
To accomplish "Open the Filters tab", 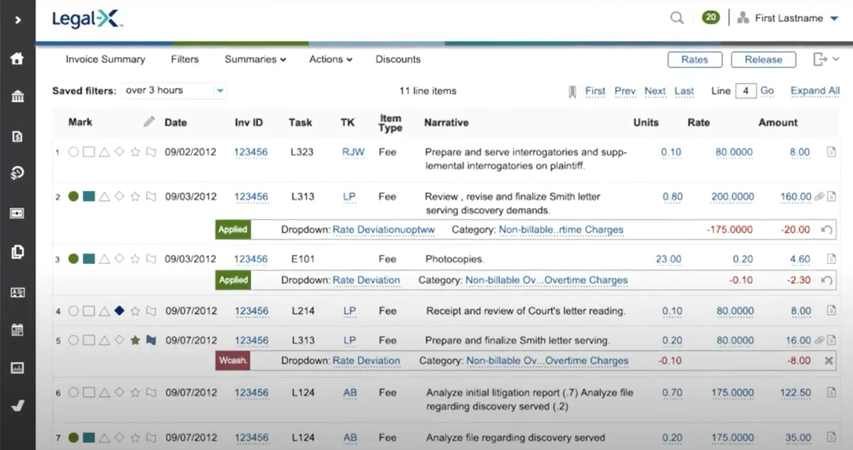I will 185,60.
